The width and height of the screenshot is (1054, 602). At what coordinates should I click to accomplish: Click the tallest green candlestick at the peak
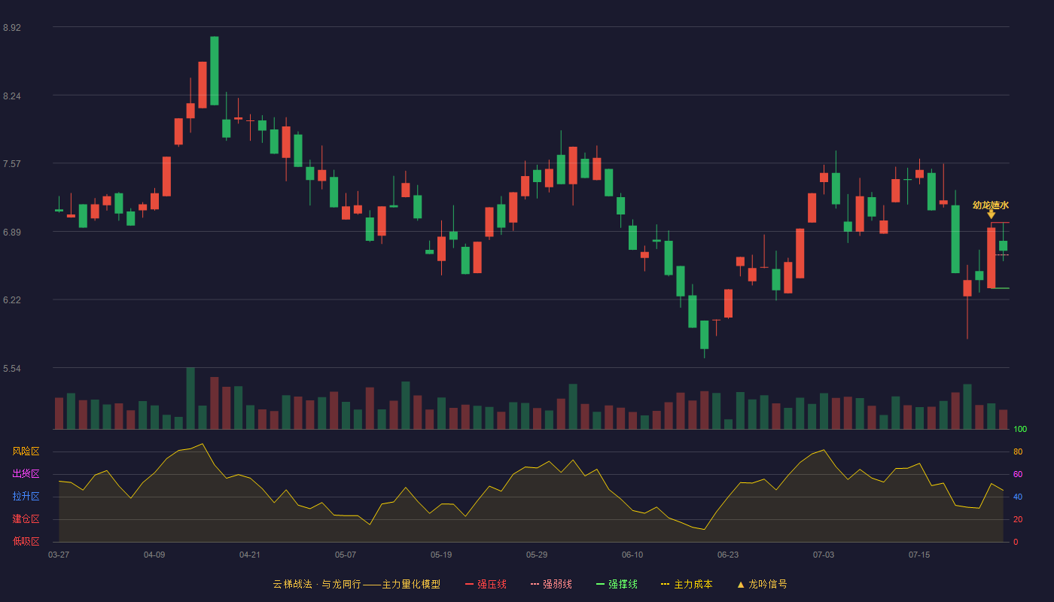pos(215,71)
